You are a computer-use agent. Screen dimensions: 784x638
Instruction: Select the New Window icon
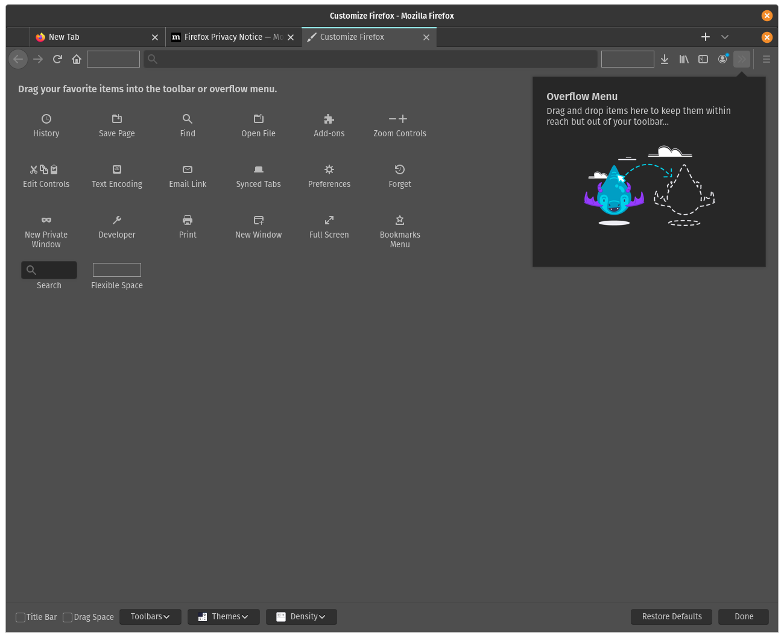click(259, 220)
